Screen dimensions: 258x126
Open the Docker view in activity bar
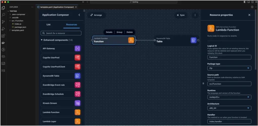[3, 43]
